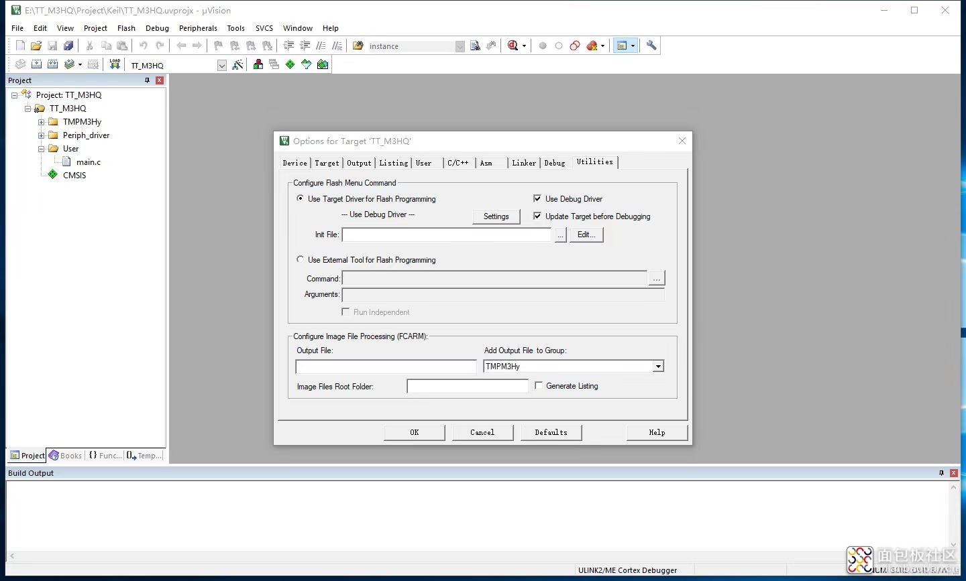This screenshot has width=966, height=581.
Task: Click the Open file folder icon
Action: point(36,46)
